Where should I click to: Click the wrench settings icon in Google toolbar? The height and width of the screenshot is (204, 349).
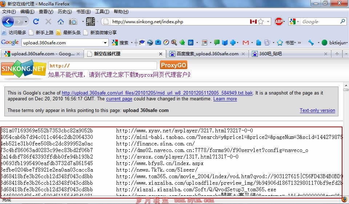[311, 42]
